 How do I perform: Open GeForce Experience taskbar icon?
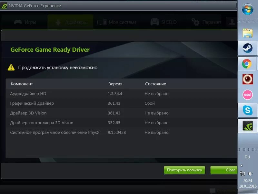pos(247,126)
